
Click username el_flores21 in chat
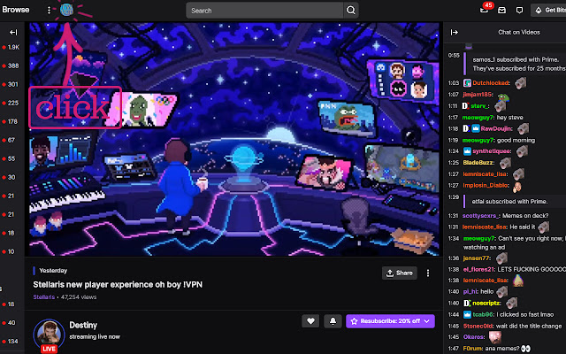pyautogui.click(x=478, y=269)
